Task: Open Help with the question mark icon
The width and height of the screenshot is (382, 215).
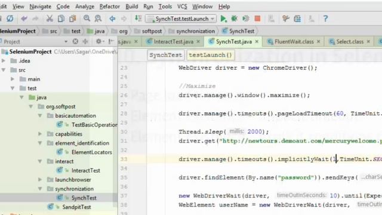Action: click(x=325, y=19)
